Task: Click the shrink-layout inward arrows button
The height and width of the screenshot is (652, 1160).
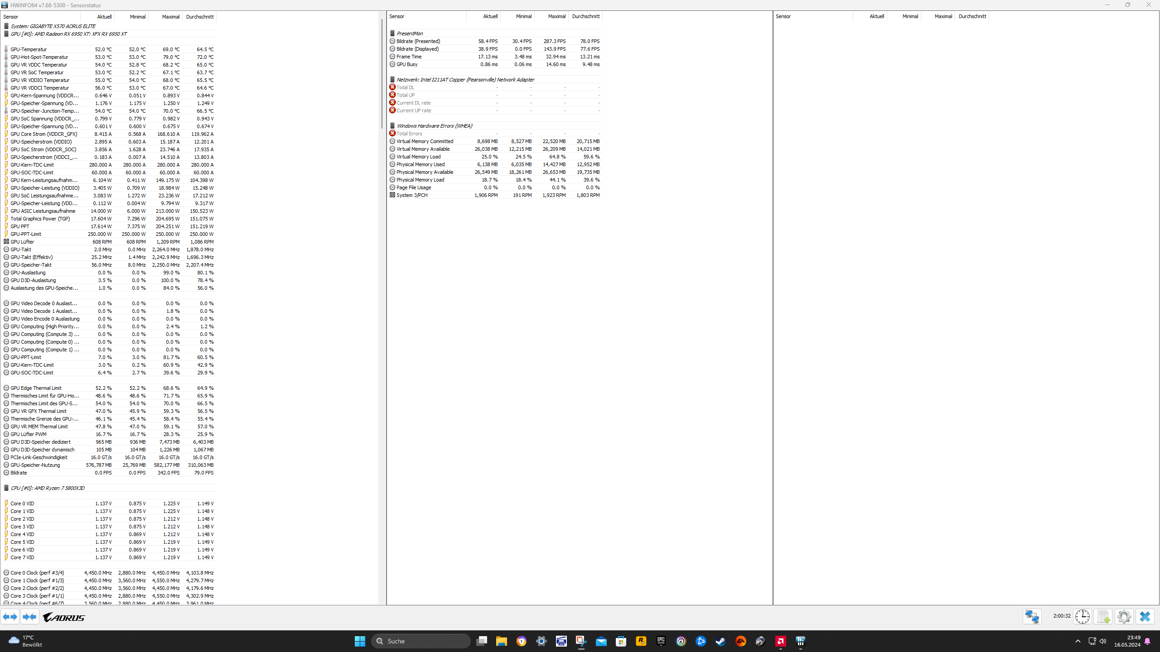Action: point(30,617)
